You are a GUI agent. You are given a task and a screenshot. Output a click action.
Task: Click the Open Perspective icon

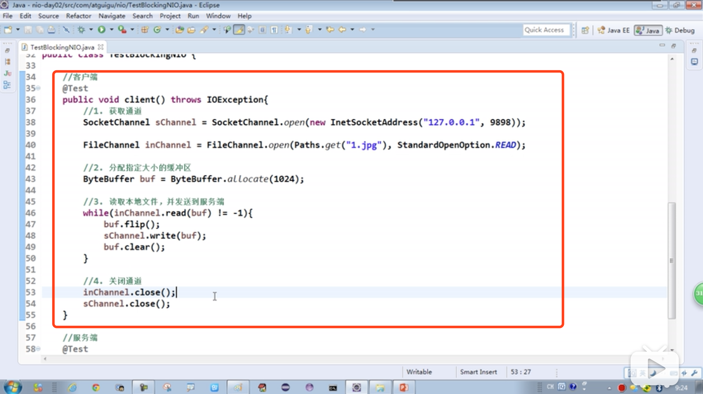tap(585, 30)
